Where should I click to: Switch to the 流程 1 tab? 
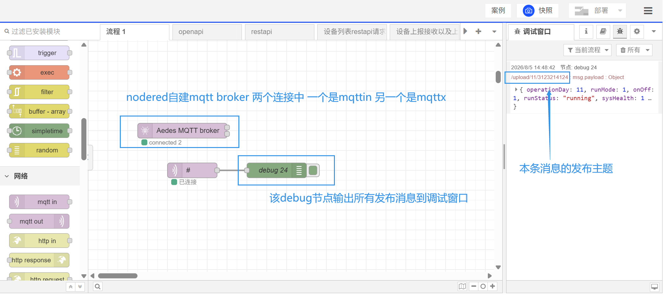click(135, 32)
